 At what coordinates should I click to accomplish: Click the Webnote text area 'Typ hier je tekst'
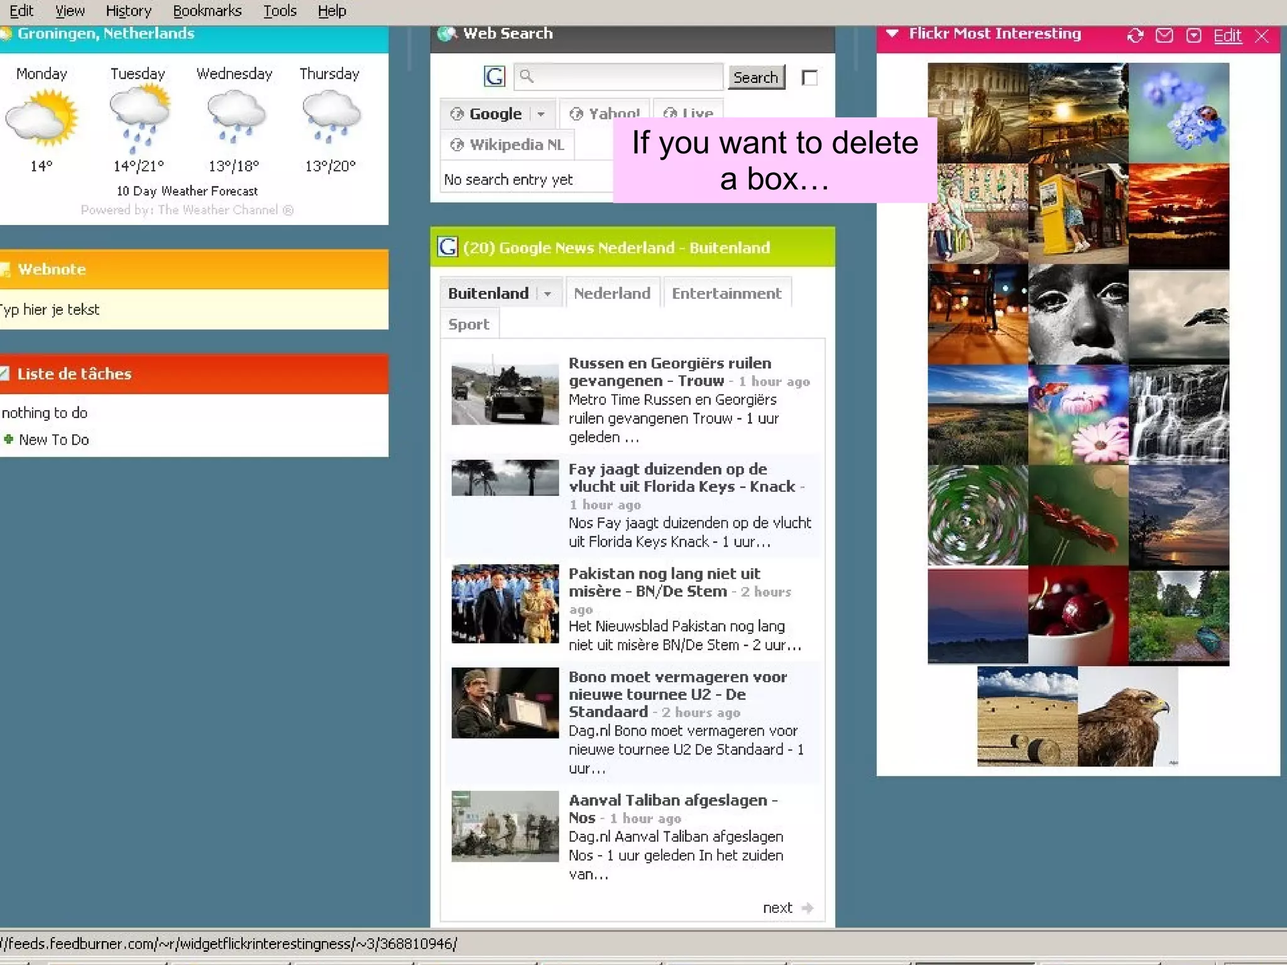click(194, 309)
